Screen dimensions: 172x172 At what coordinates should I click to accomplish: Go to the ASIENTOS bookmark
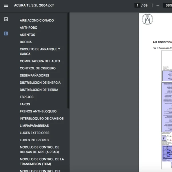pyautogui.click(x=28, y=35)
